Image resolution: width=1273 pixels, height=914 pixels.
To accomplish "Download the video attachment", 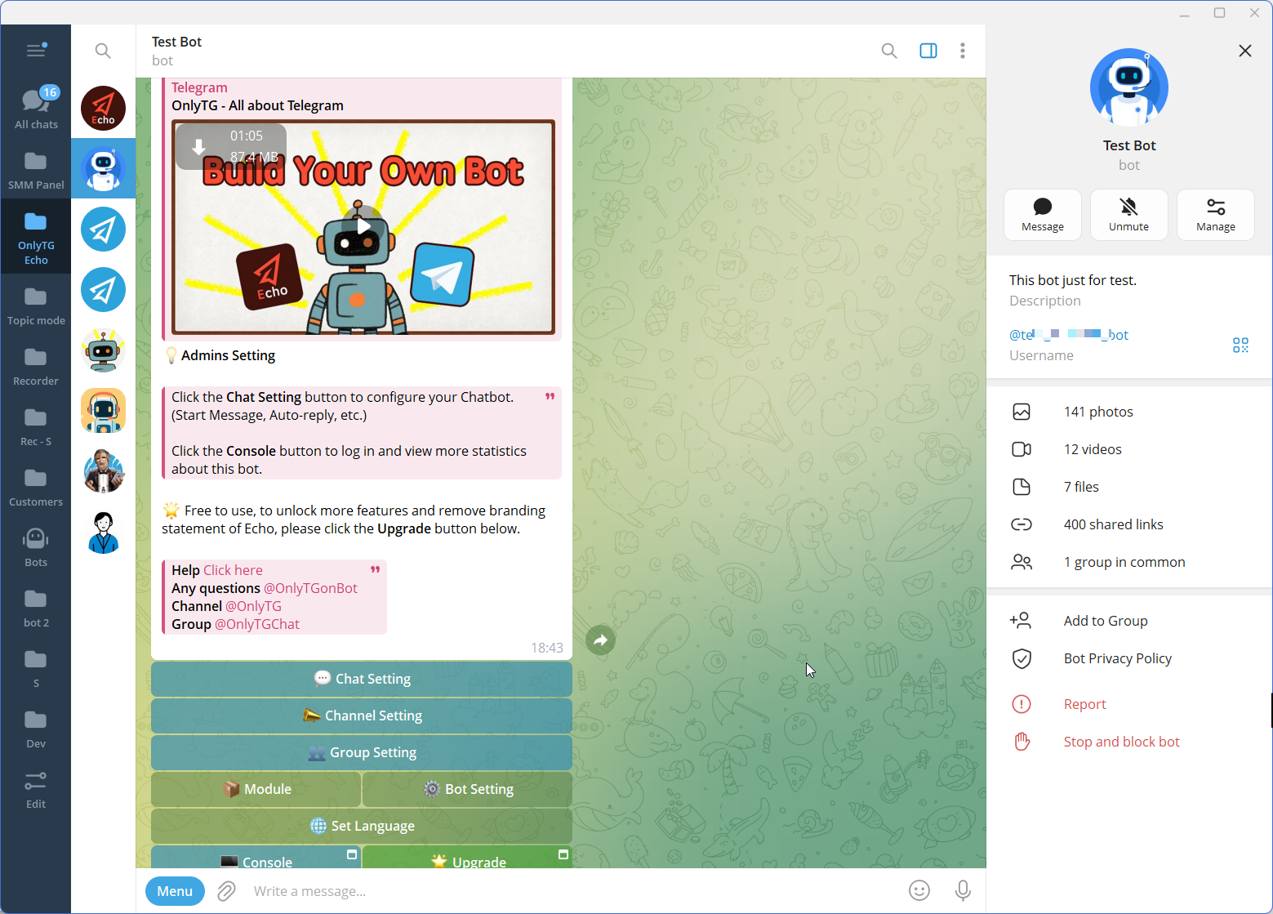I will [x=198, y=147].
